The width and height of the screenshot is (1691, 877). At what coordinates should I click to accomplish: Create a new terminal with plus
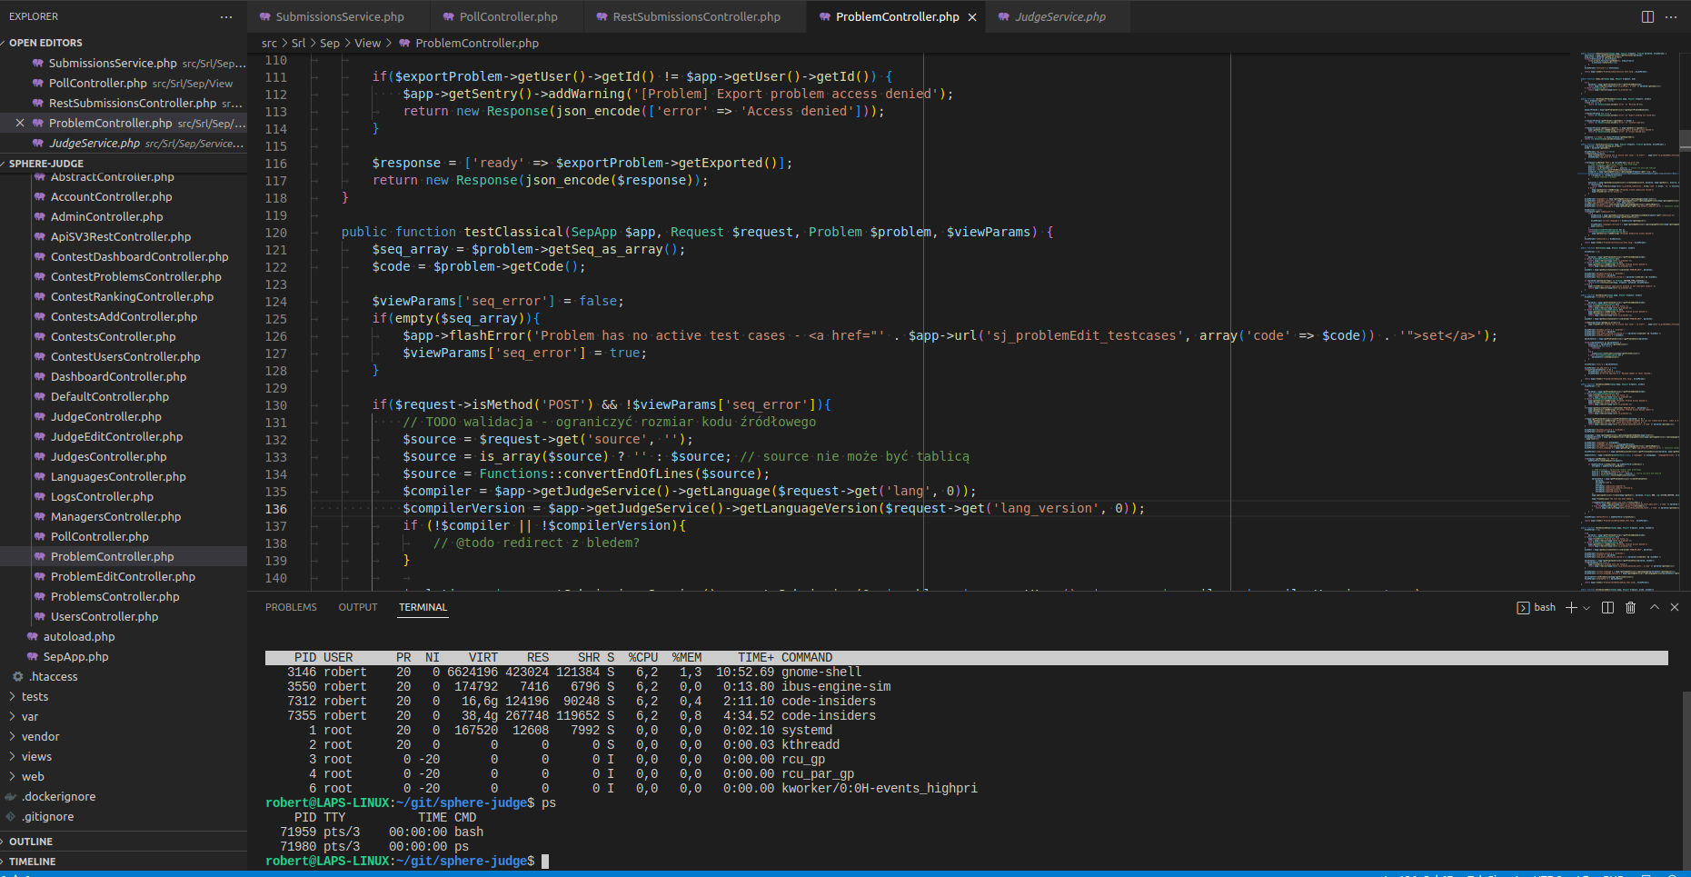1571,607
